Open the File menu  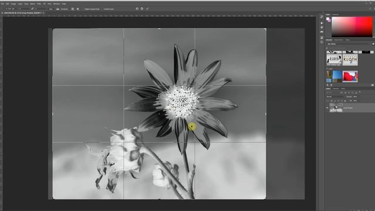click(2, 4)
